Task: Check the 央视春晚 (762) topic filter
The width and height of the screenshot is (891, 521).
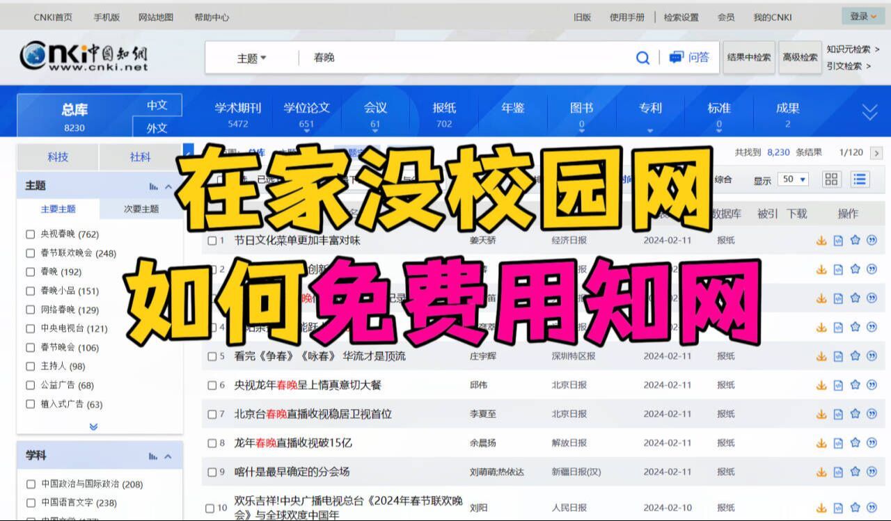Action: 30,234
